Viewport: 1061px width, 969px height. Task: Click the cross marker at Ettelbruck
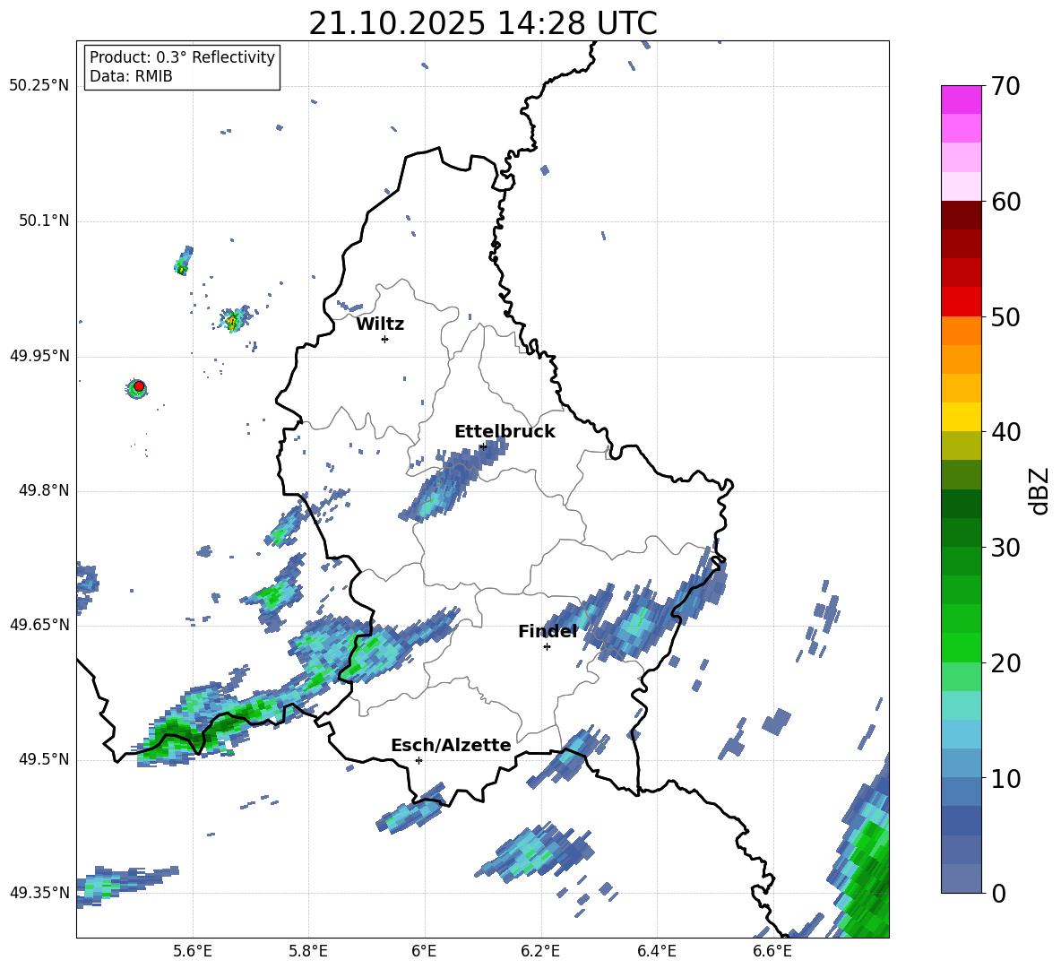[482, 446]
